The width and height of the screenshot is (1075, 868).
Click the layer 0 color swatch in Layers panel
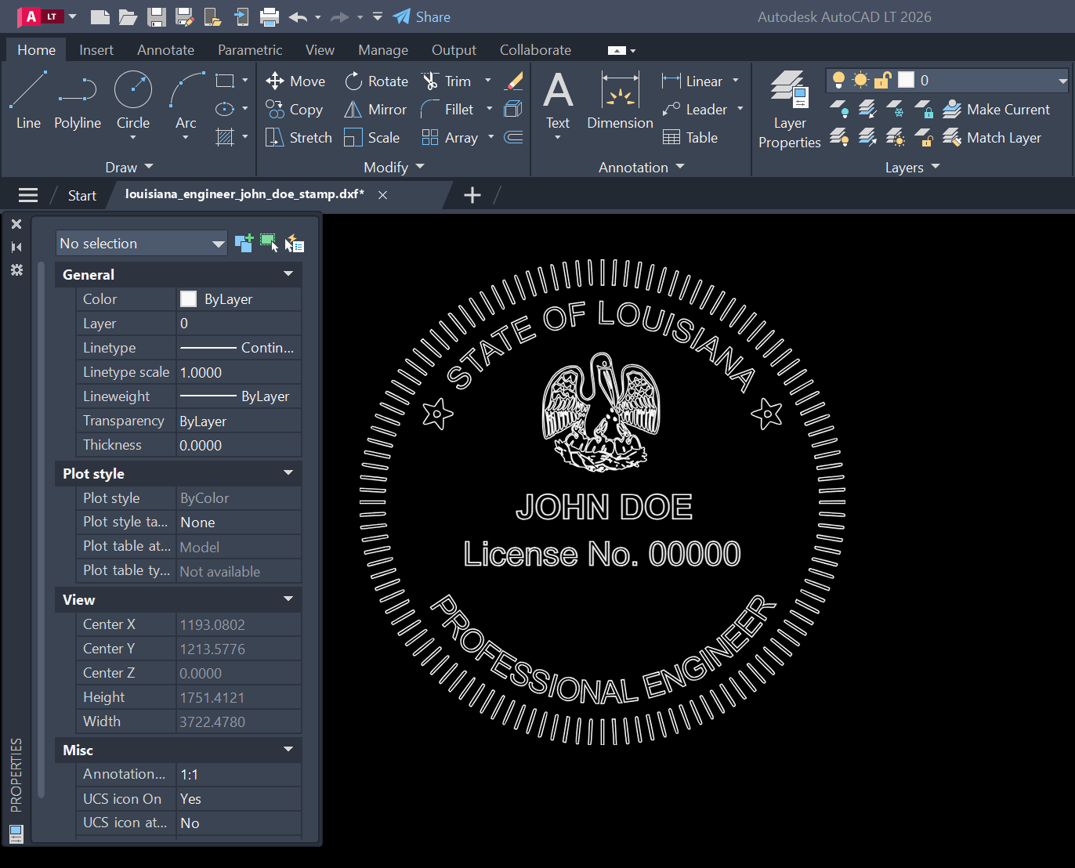[906, 80]
